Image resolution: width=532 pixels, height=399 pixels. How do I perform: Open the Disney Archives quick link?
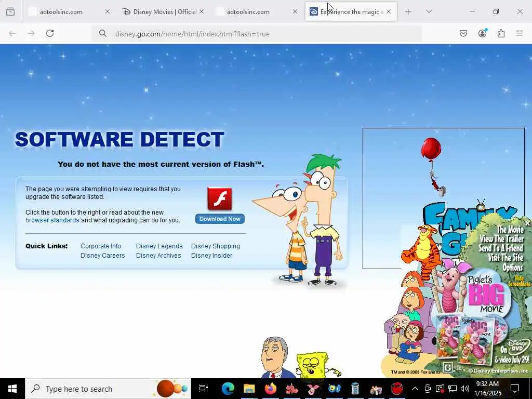[x=158, y=256]
